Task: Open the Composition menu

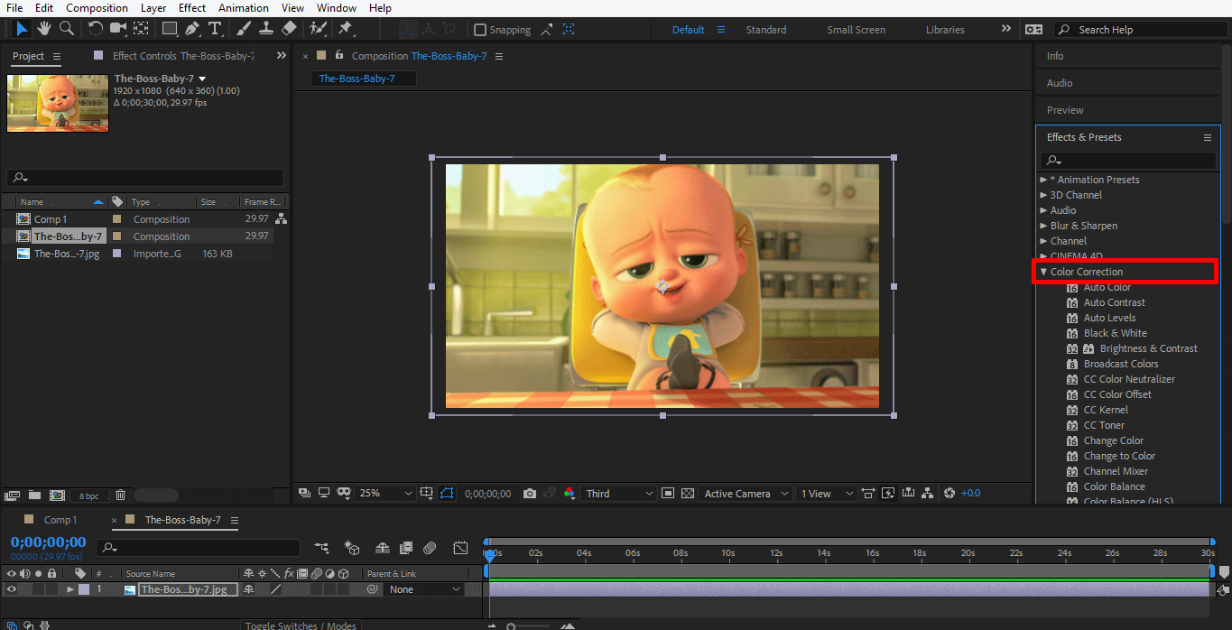Action: pyautogui.click(x=97, y=7)
